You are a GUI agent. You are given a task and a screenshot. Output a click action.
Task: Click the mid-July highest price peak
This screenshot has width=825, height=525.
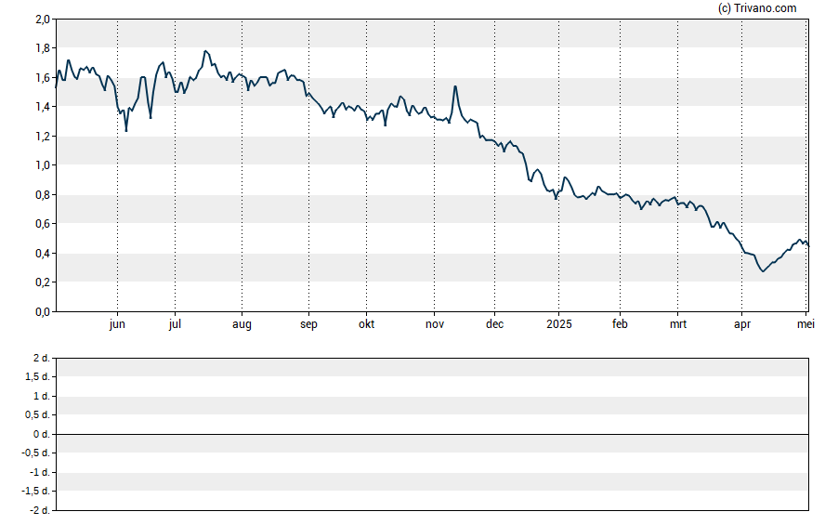(205, 51)
